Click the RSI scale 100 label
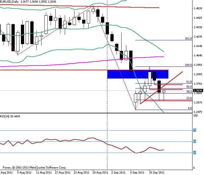 (195, 116)
